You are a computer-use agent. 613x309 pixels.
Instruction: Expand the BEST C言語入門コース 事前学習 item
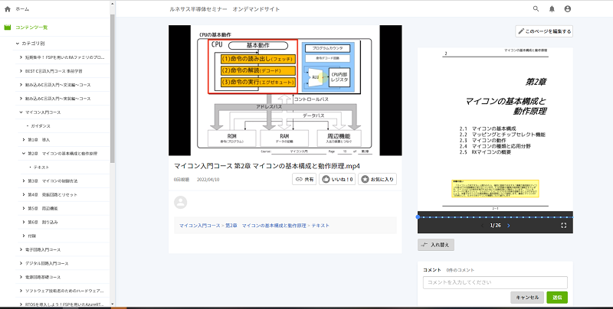tap(21, 71)
